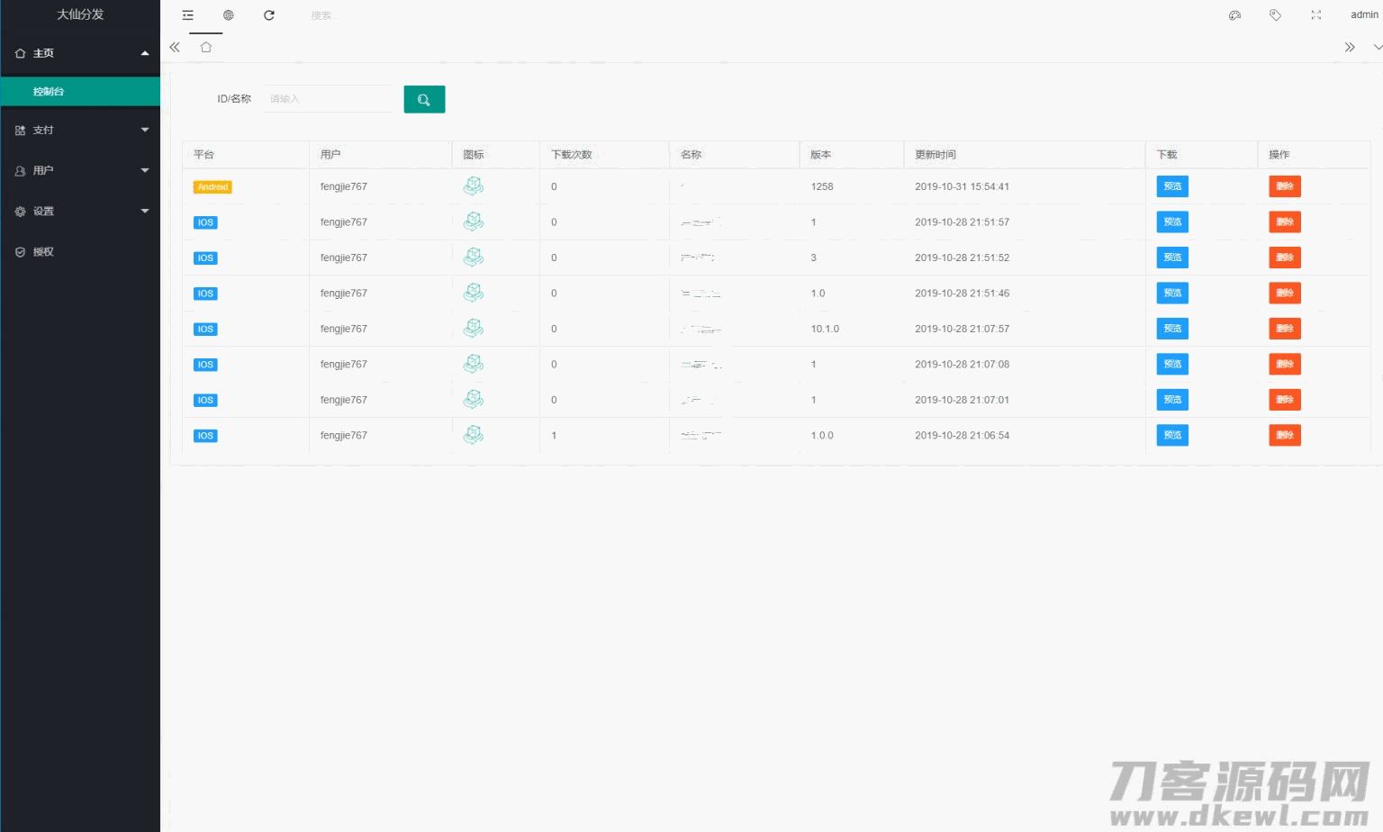Image resolution: width=1383 pixels, height=832 pixels.
Task: Click the tag icon in top right
Action: (x=1275, y=15)
